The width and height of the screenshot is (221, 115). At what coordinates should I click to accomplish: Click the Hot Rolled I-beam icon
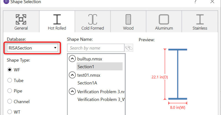(x=57, y=19)
